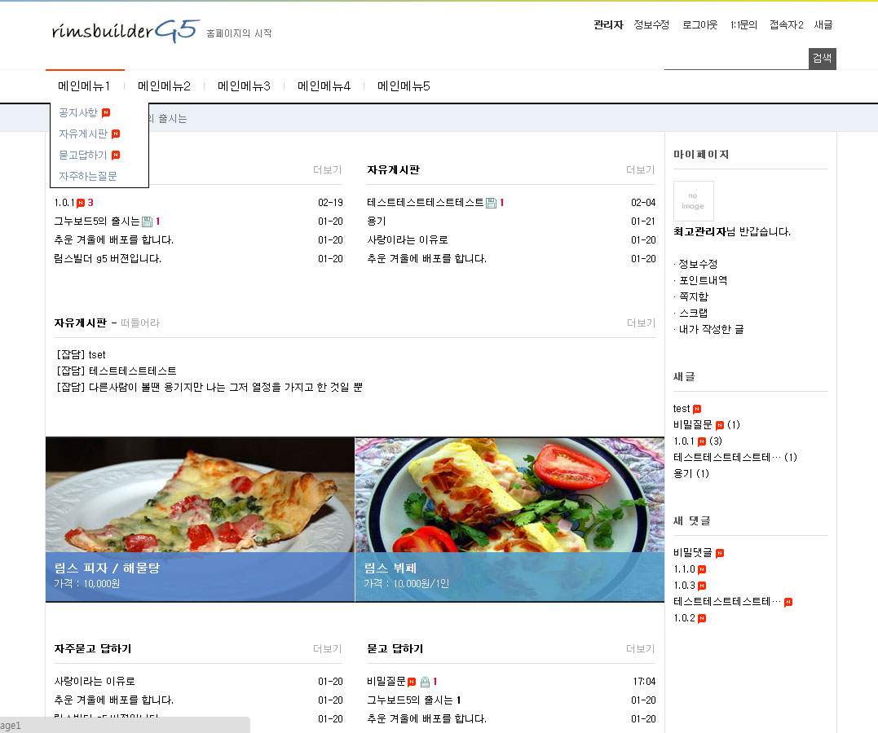Select 묻고답하기 from the open submenu
Image resolution: width=878 pixels, height=733 pixels.
(x=82, y=155)
